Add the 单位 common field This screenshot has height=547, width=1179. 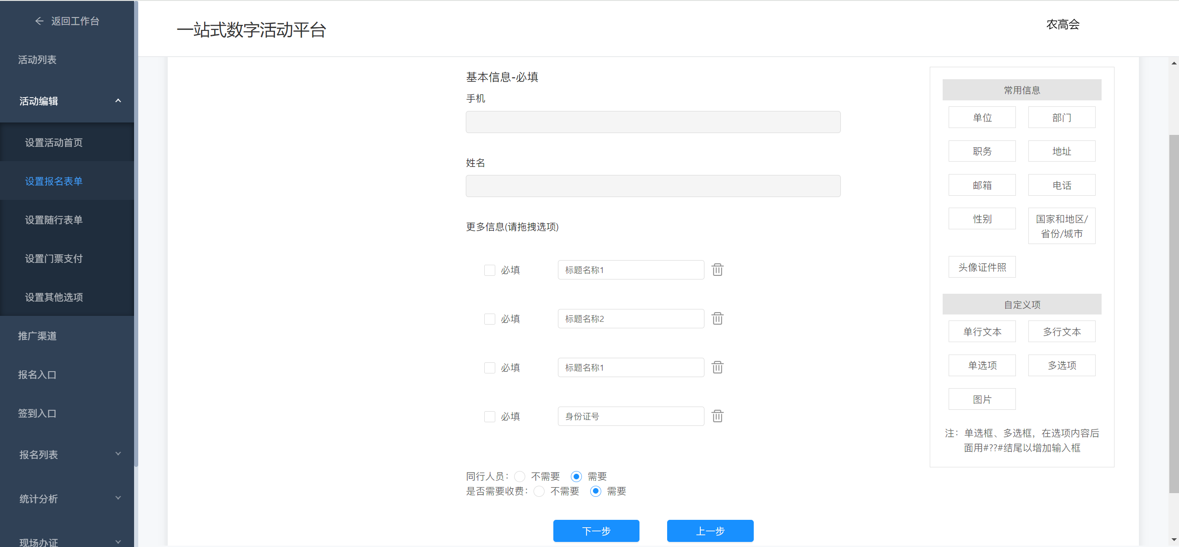tap(982, 117)
